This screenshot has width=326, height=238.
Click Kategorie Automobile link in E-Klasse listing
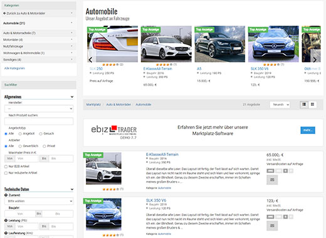(164, 188)
